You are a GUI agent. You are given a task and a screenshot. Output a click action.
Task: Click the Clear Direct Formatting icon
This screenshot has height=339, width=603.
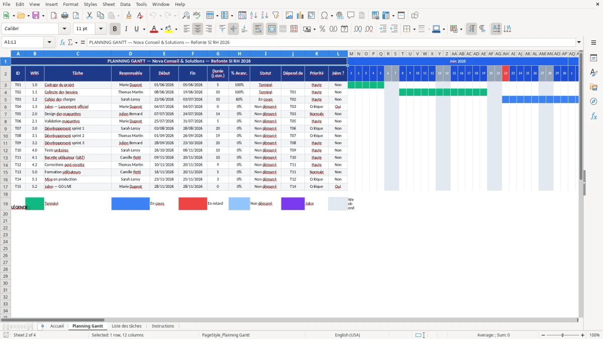tap(140, 16)
